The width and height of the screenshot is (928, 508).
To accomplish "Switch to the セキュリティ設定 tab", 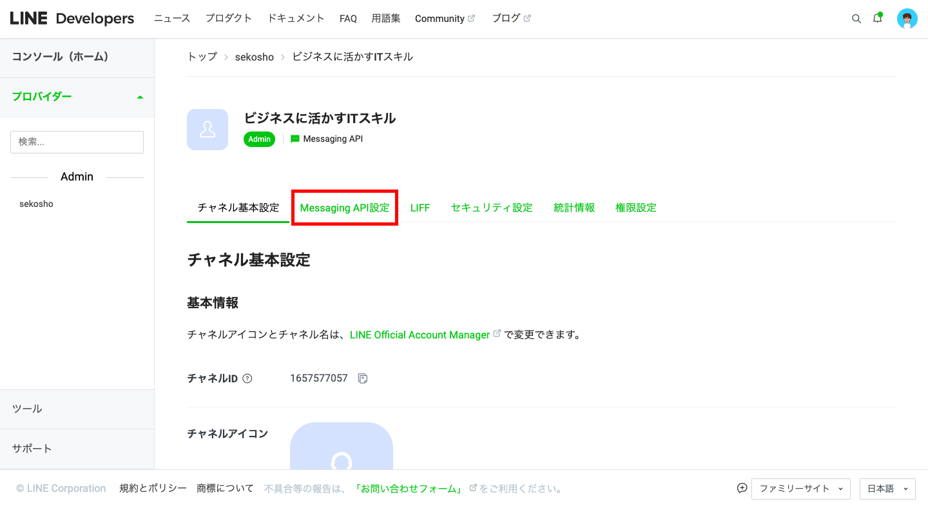I will click(x=492, y=208).
